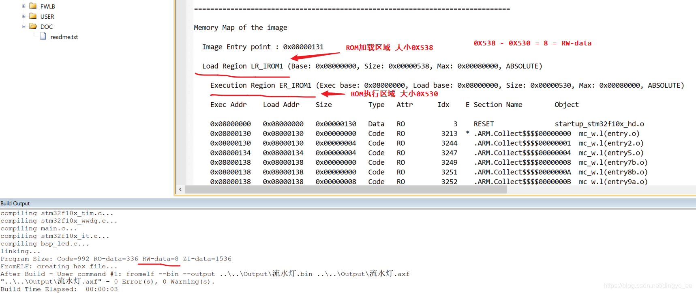The height and width of the screenshot is (293, 696).
Task: Click the readme.txt document icon
Action: pos(43,36)
